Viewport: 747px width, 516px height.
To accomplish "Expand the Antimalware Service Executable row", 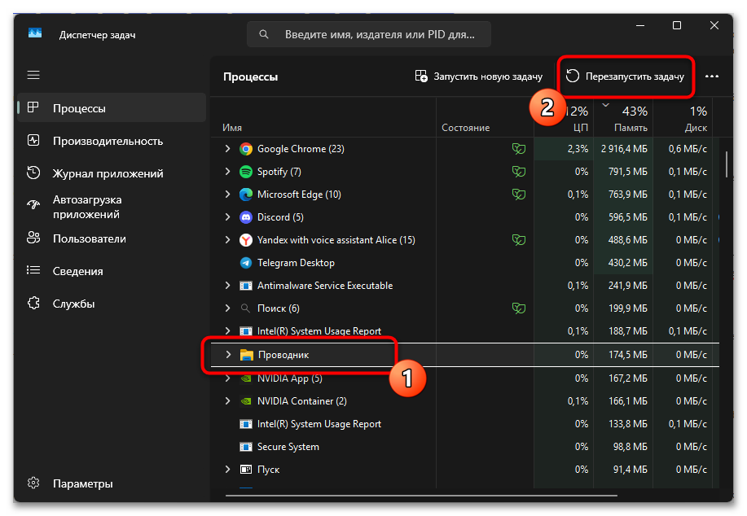I will (x=228, y=286).
